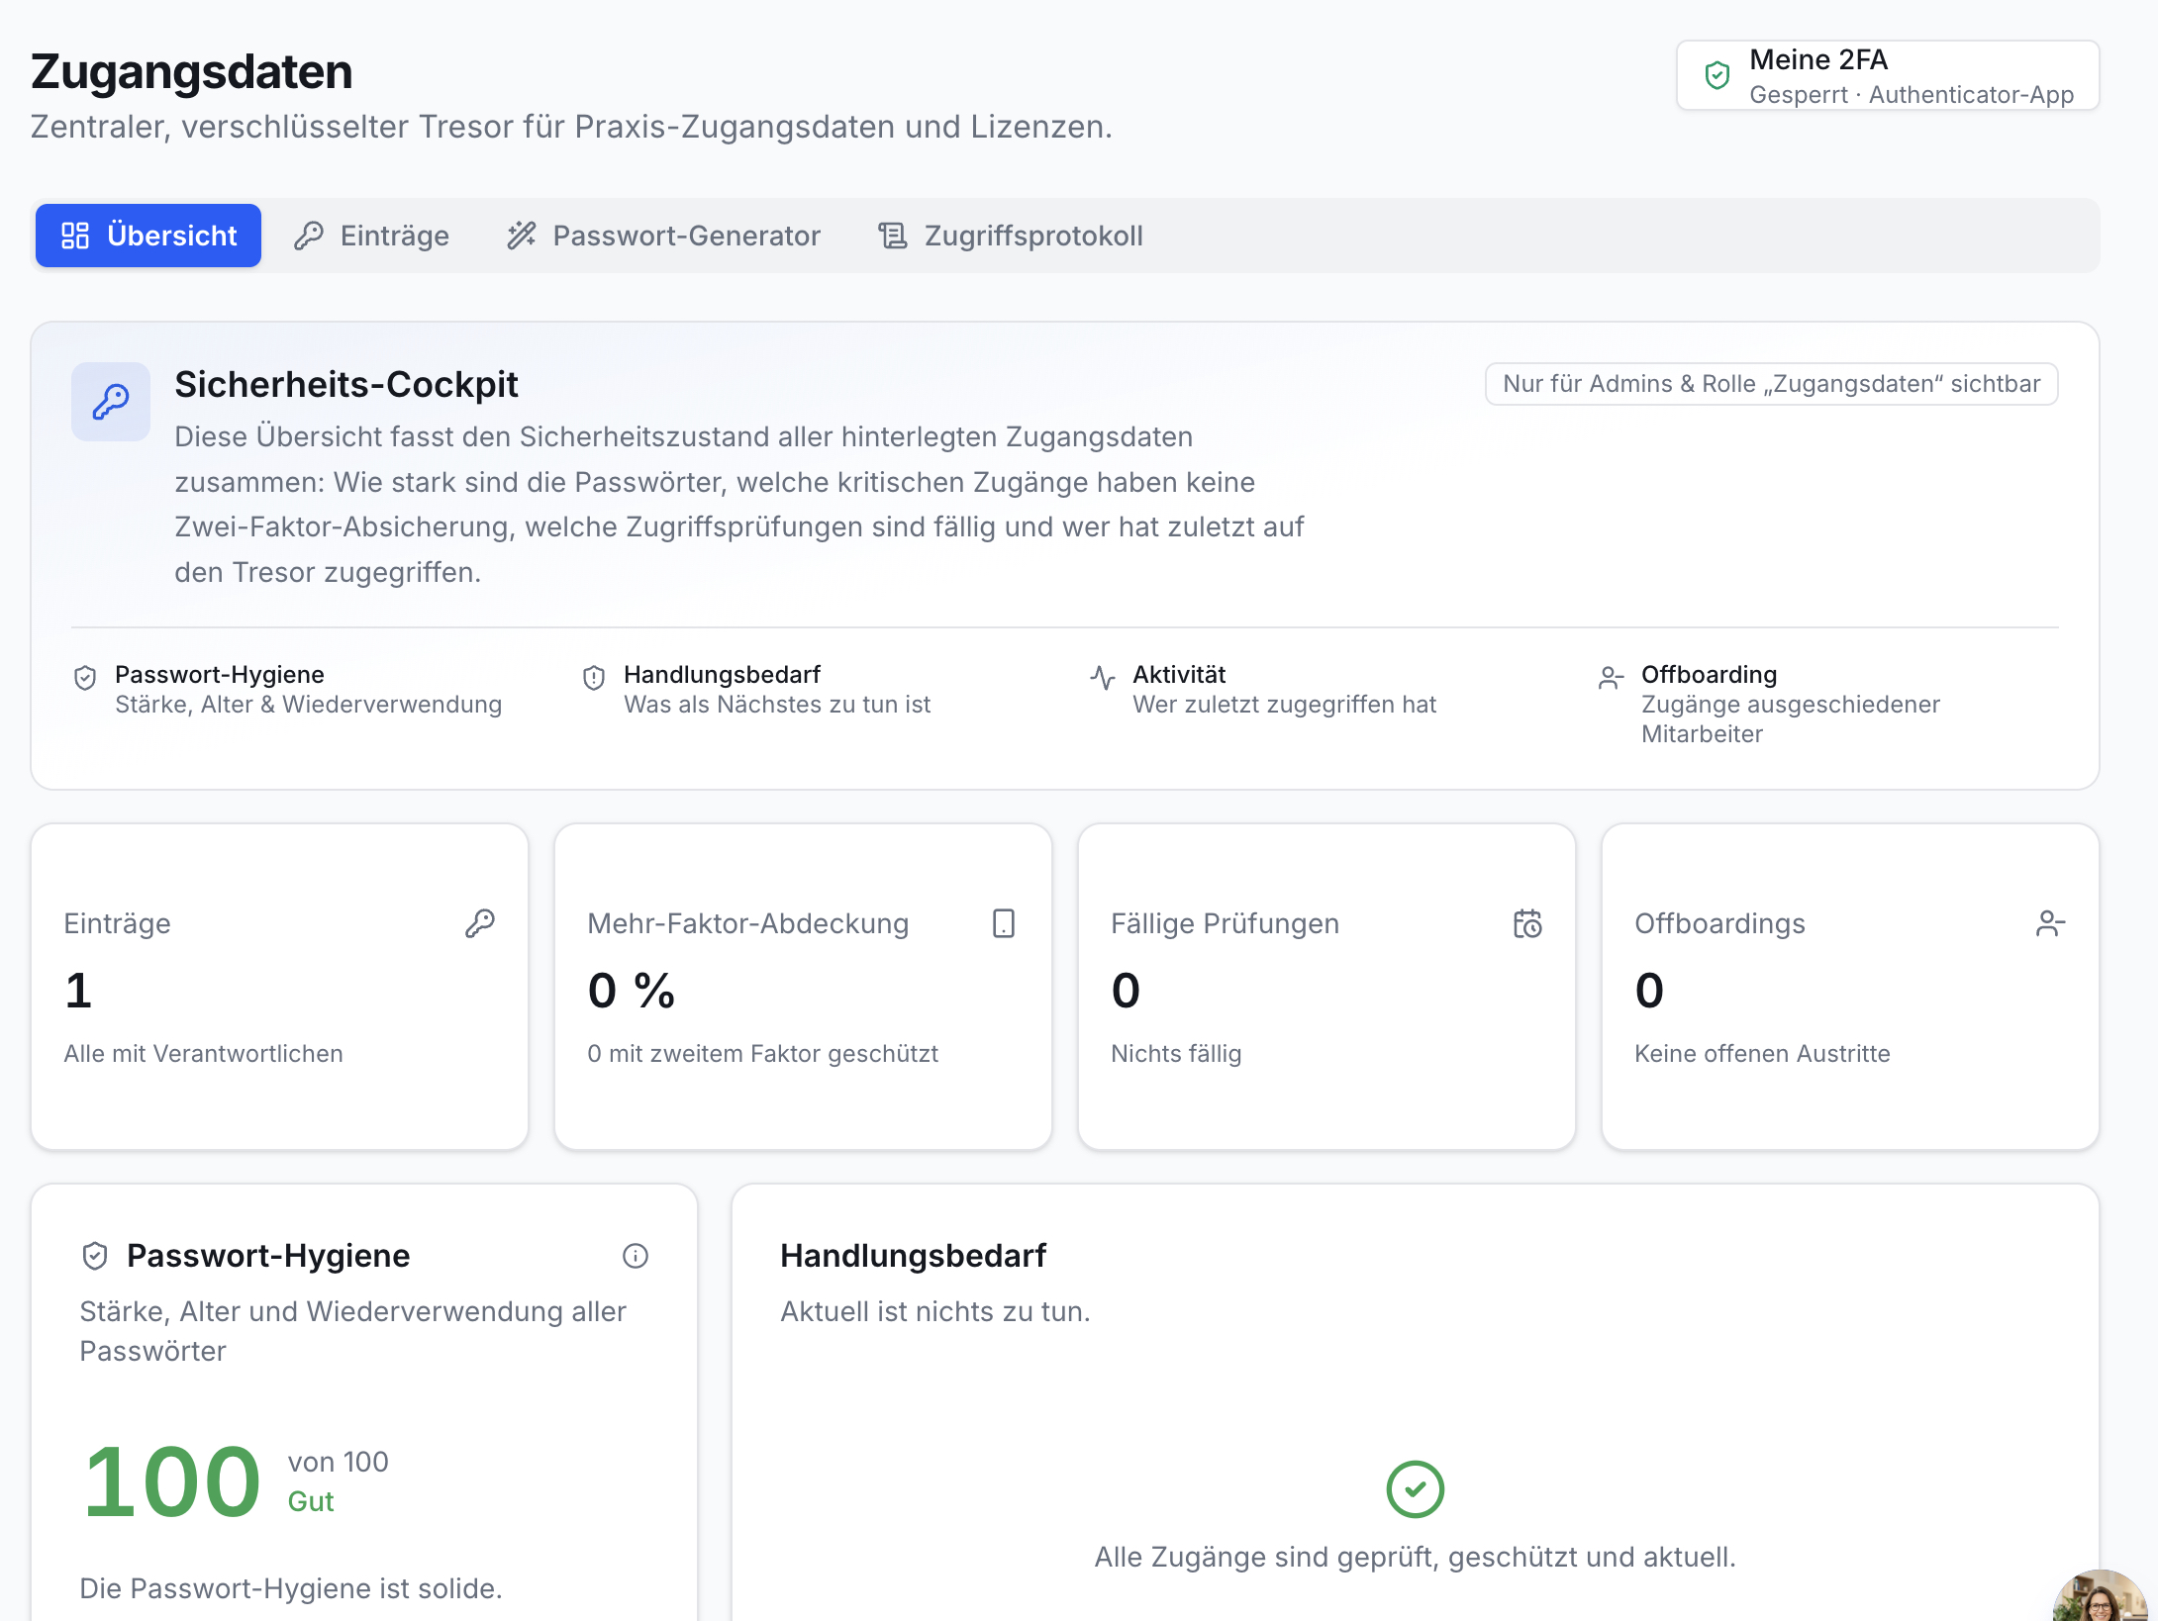Click the activity pulse icon beside Aktivität
The height and width of the screenshot is (1621, 2158).
click(x=1103, y=678)
